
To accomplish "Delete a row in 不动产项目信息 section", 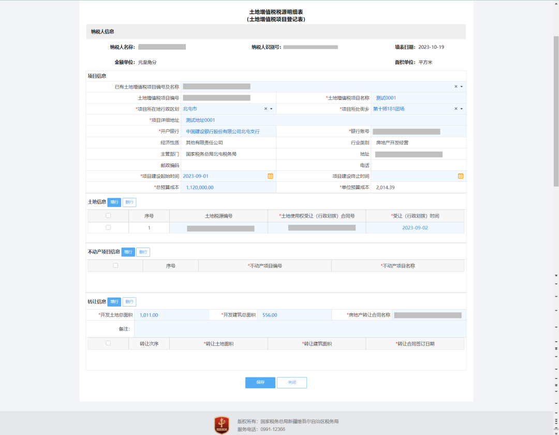I will click(x=143, y=252).
